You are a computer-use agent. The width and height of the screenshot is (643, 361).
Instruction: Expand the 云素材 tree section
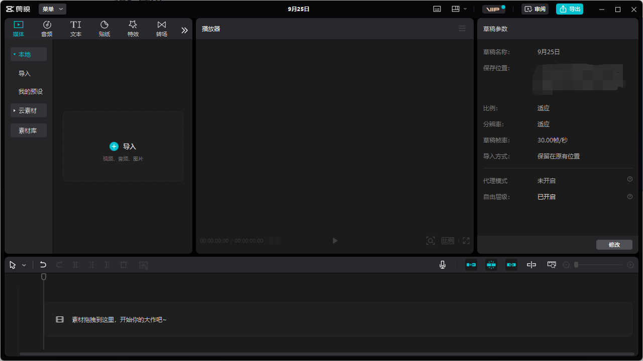pyautogui.click(x=29, y=110)
